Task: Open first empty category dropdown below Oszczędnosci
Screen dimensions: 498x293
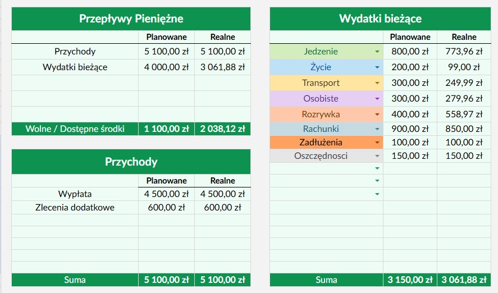Action: click(x=377, y=168)
